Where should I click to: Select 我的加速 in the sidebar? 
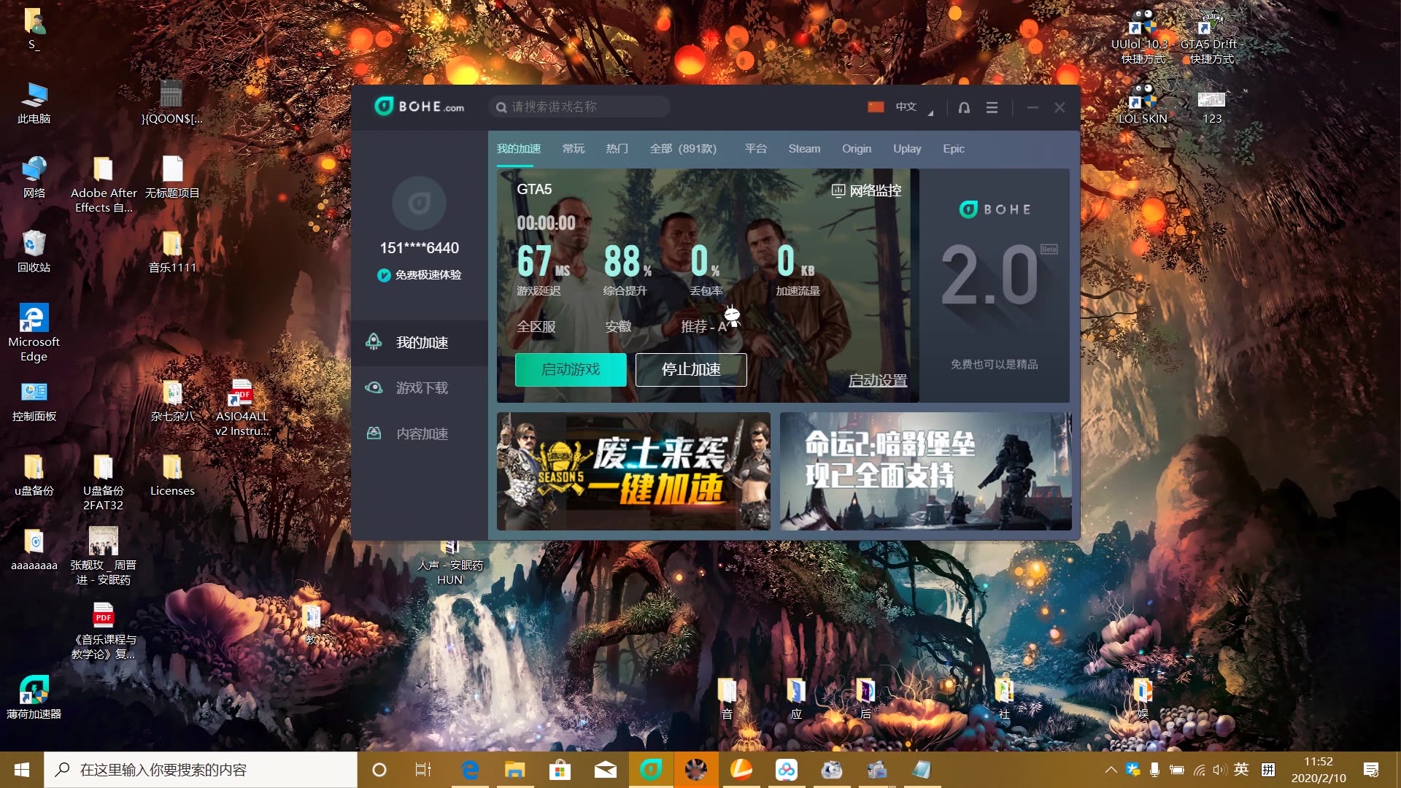tap(420, 342)
